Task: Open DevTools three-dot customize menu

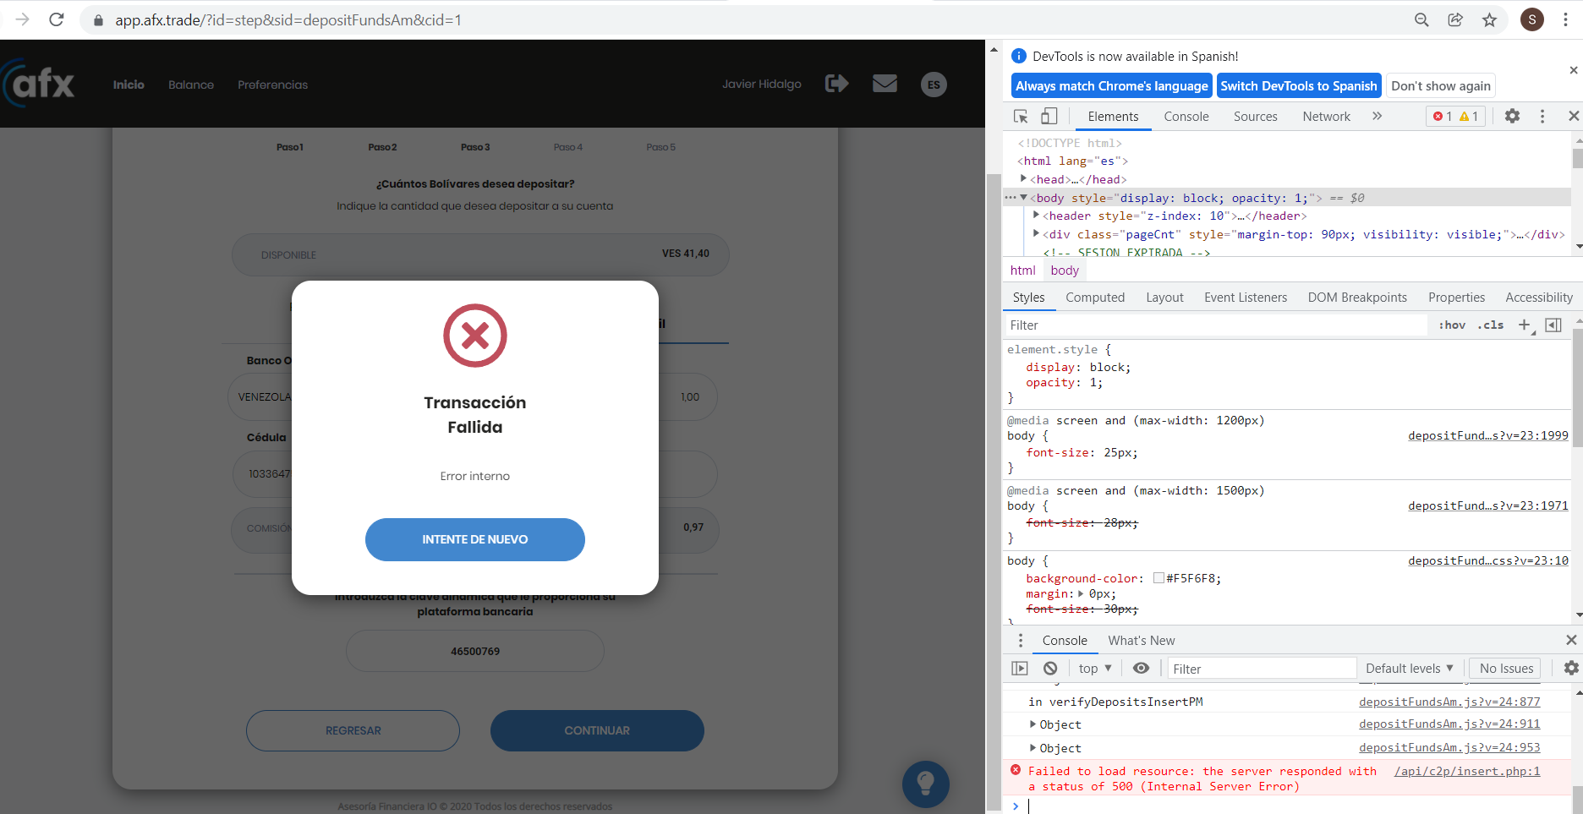Action: [x=1542, y=117]
